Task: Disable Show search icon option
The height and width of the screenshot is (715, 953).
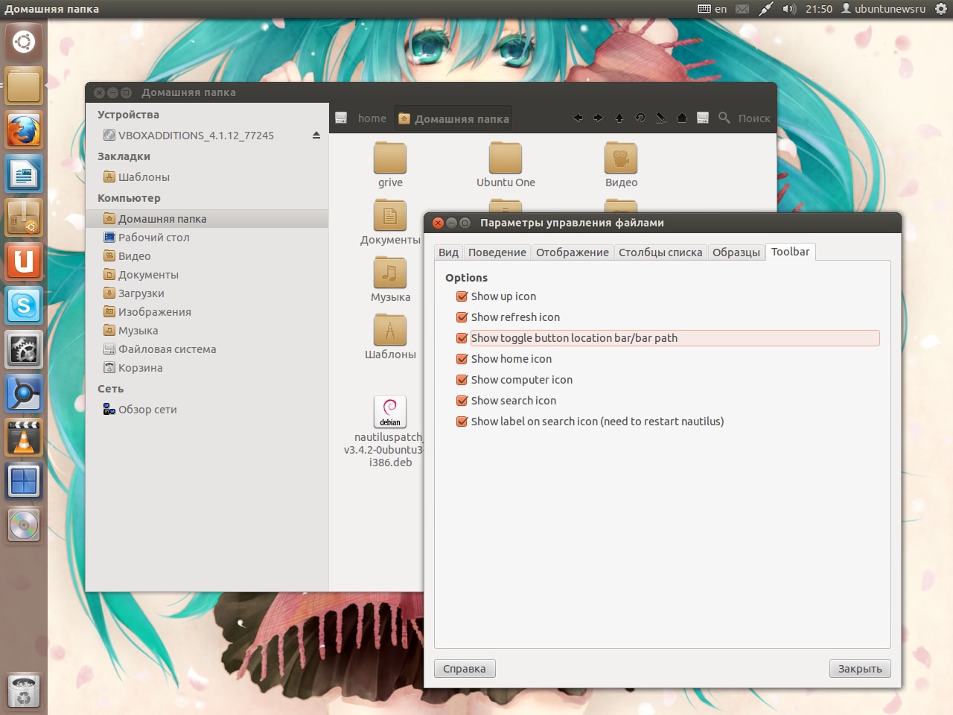Action: (462, 401)
